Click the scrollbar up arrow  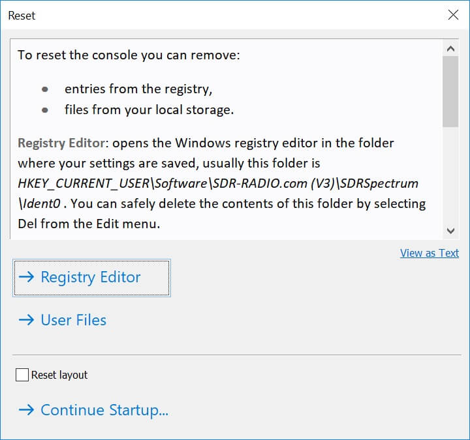(x=450, y=49)
